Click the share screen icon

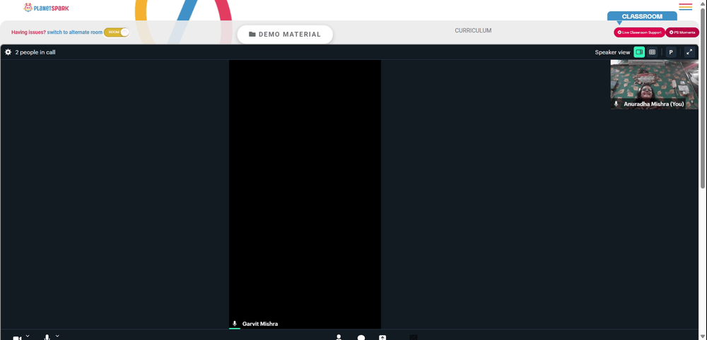[x=382, y=338]
